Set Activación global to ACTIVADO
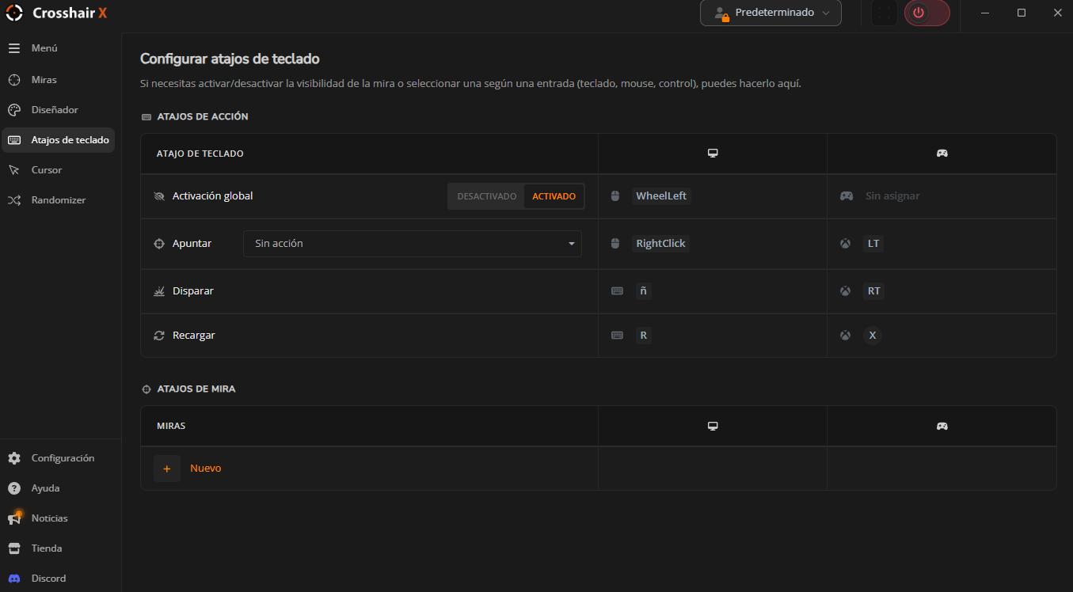The image size is (1073, 592). click(x=554, y=196)
